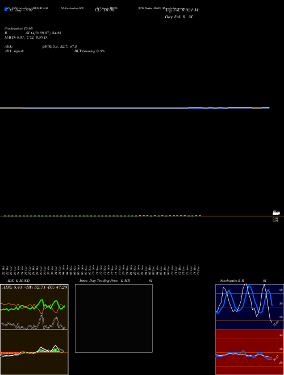Click the 'Day Vol: 0 M' text
This screenshot has height=375, width=284.
click(x=178, y=17)
